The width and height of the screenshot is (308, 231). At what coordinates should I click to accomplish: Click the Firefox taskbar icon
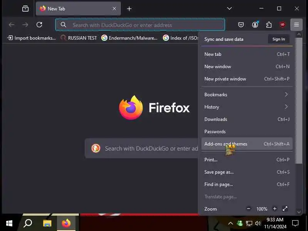(66, 223)
